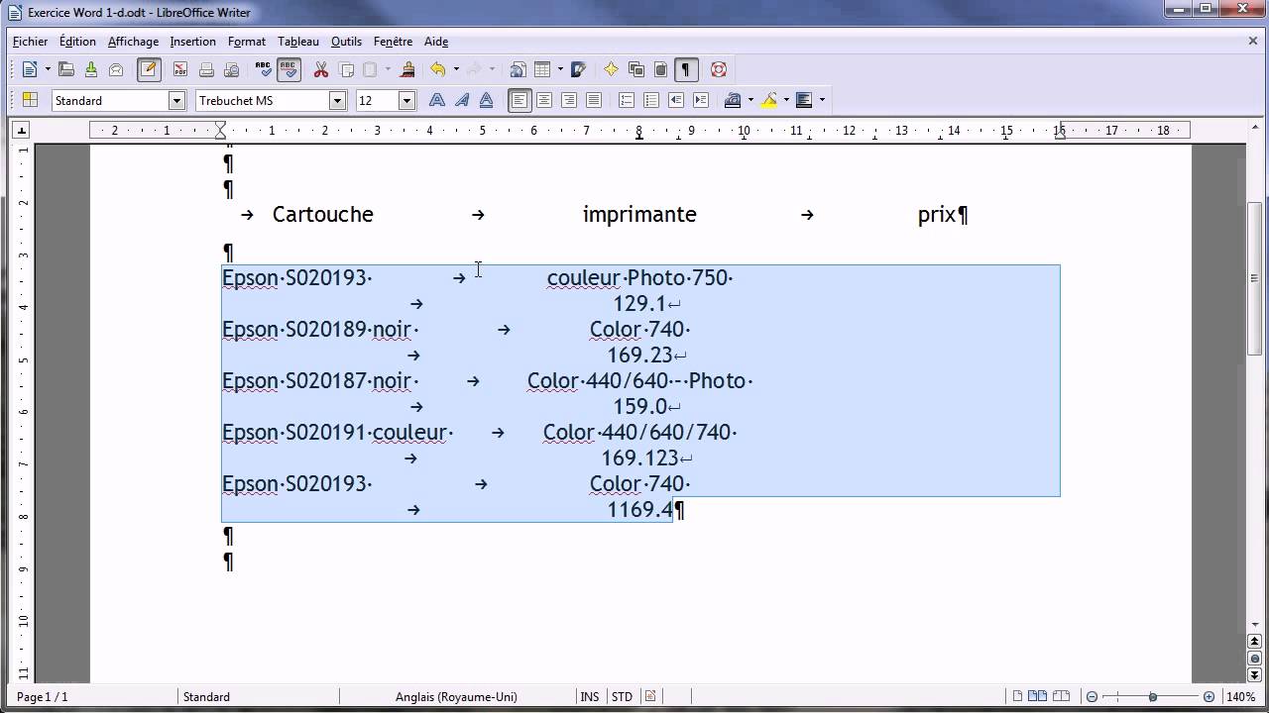Click the Send document as e-mail icon

coord(116,69)
